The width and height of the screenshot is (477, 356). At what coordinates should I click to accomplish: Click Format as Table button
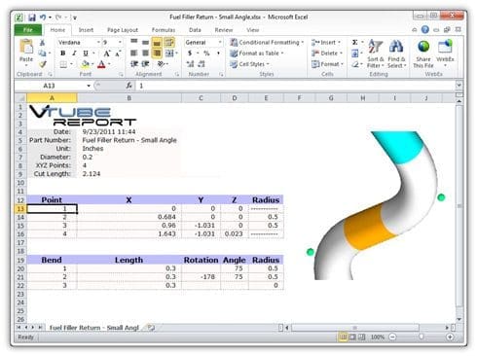(x=257, y=53)
